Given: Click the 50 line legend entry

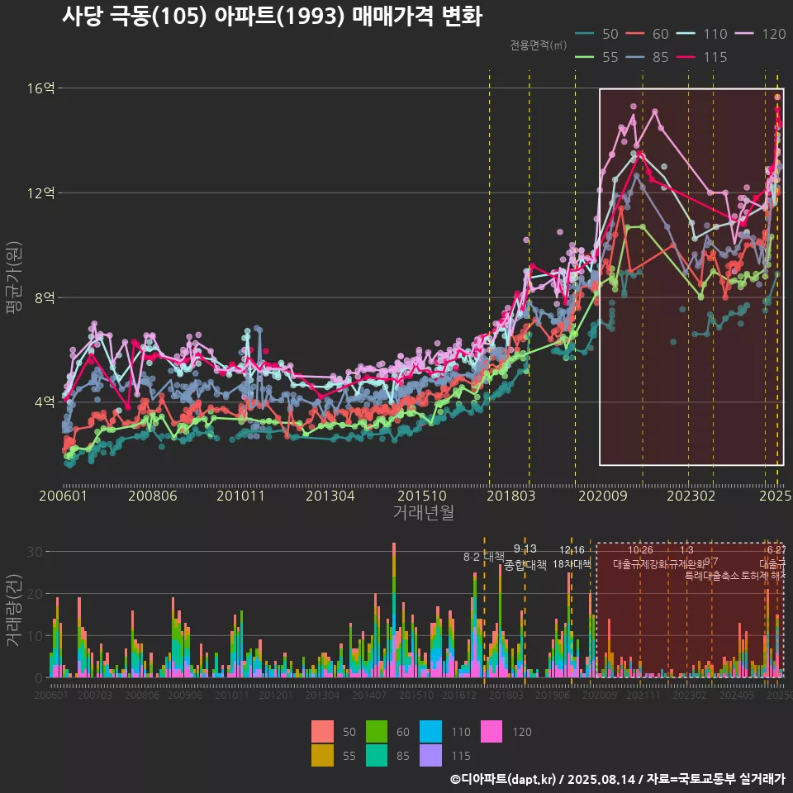Looking at the screenshot, I should pyautogui.click(x=596, y=34).
